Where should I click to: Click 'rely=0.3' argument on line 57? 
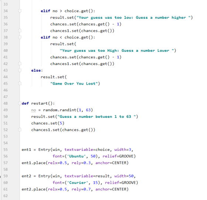[x=81, y=163]
